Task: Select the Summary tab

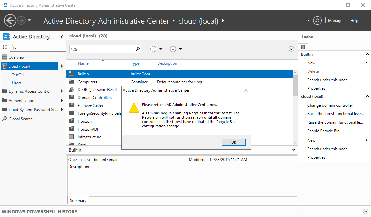Action: click(x=78, y=201)
